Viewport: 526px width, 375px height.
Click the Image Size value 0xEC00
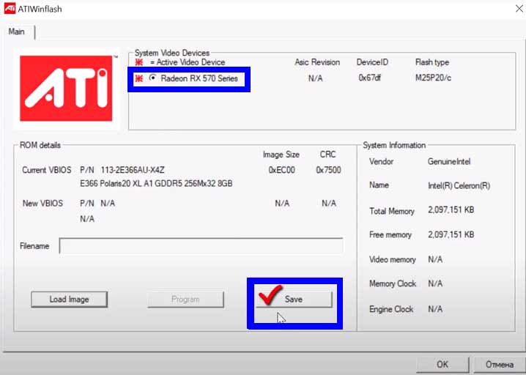coord(282,170)
